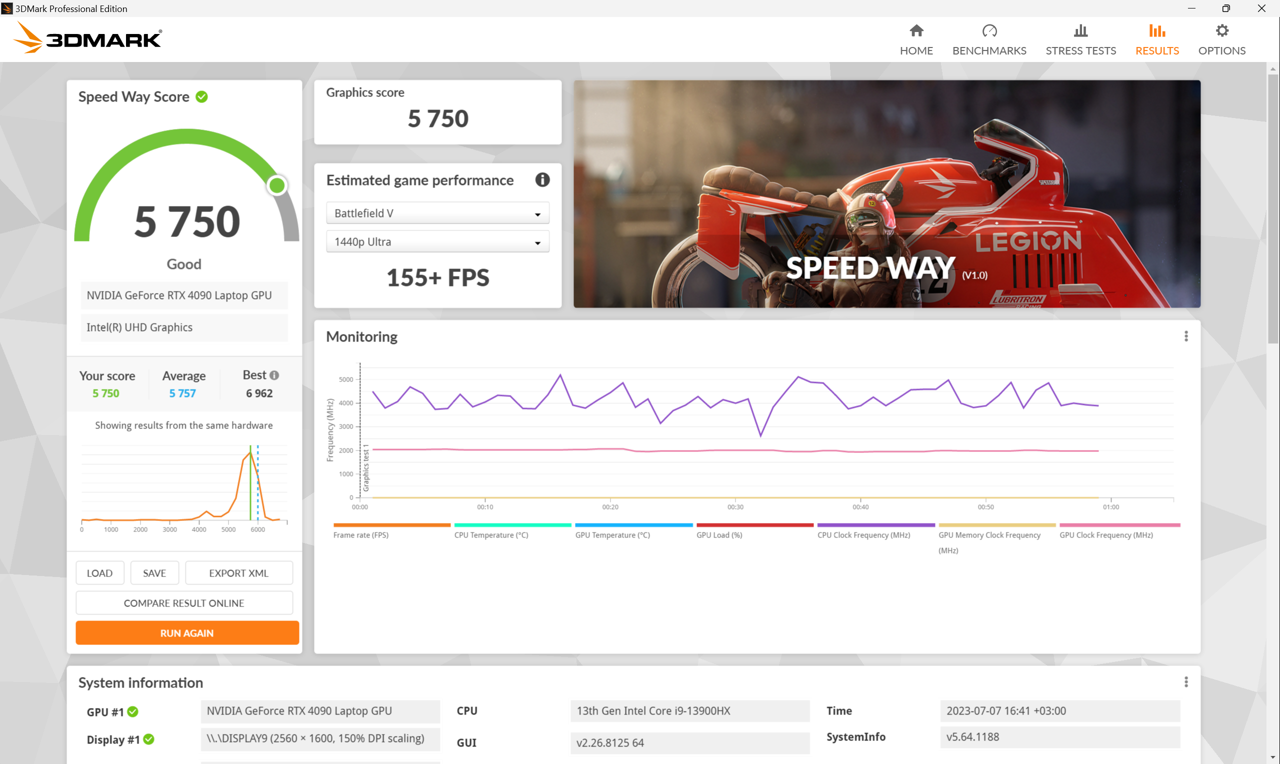Screen dimensions: 1280x764
Task: Click the score gauge indicator knob
Action: tap(277, 185)
